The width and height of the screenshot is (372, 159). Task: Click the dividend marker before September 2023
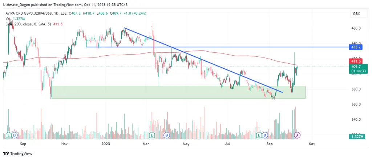265,135
